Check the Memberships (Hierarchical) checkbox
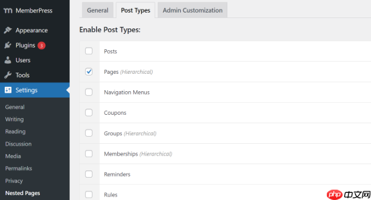The width and height of the screenshot is (371, 200). coord(89,154)
